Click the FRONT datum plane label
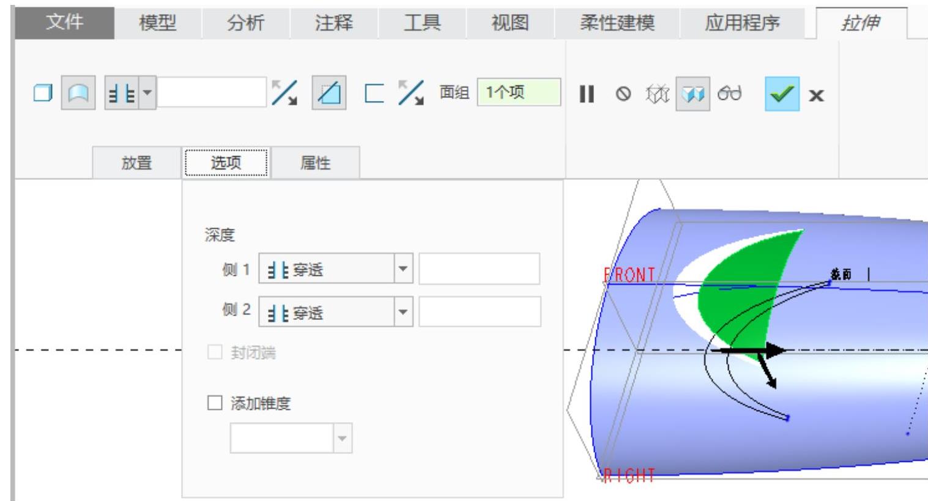Screen dimensions: 928x501 (x=629, y=275)
